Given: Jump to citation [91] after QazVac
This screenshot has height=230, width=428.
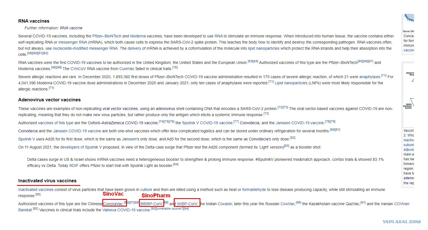Looking at the screenshot, I should [363, 202].
